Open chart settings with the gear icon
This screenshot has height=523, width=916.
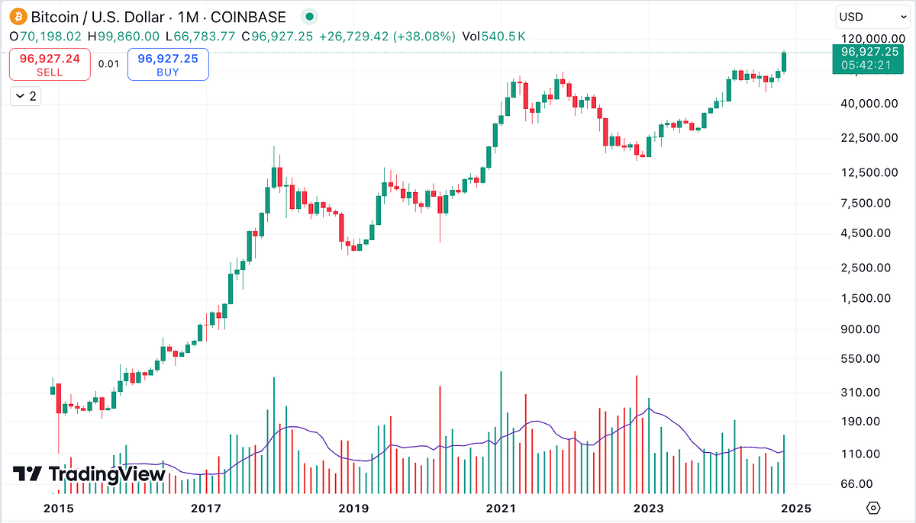872,506
